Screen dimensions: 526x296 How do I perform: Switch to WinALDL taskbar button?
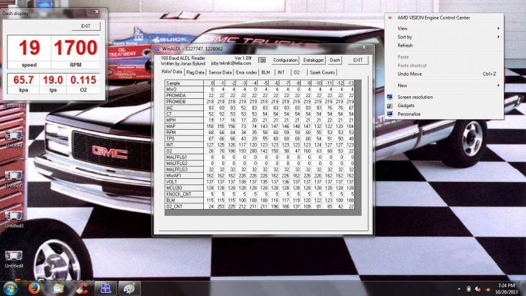(x=105, y=288)
